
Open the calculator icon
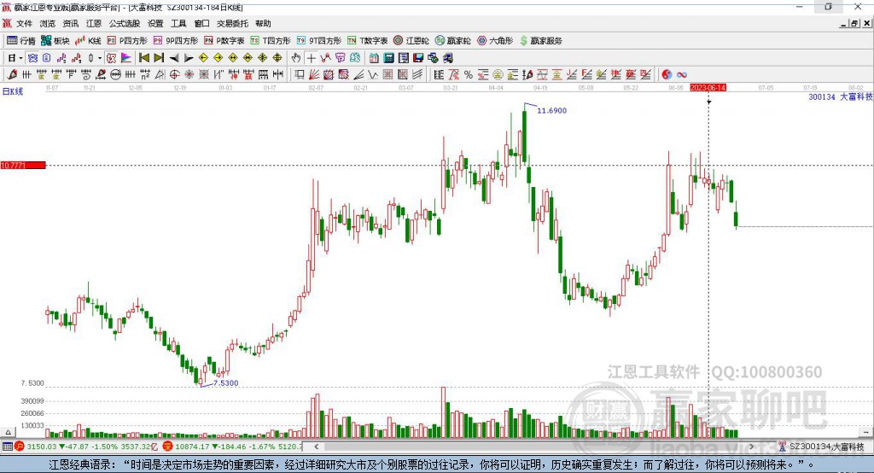pos(388,57)
